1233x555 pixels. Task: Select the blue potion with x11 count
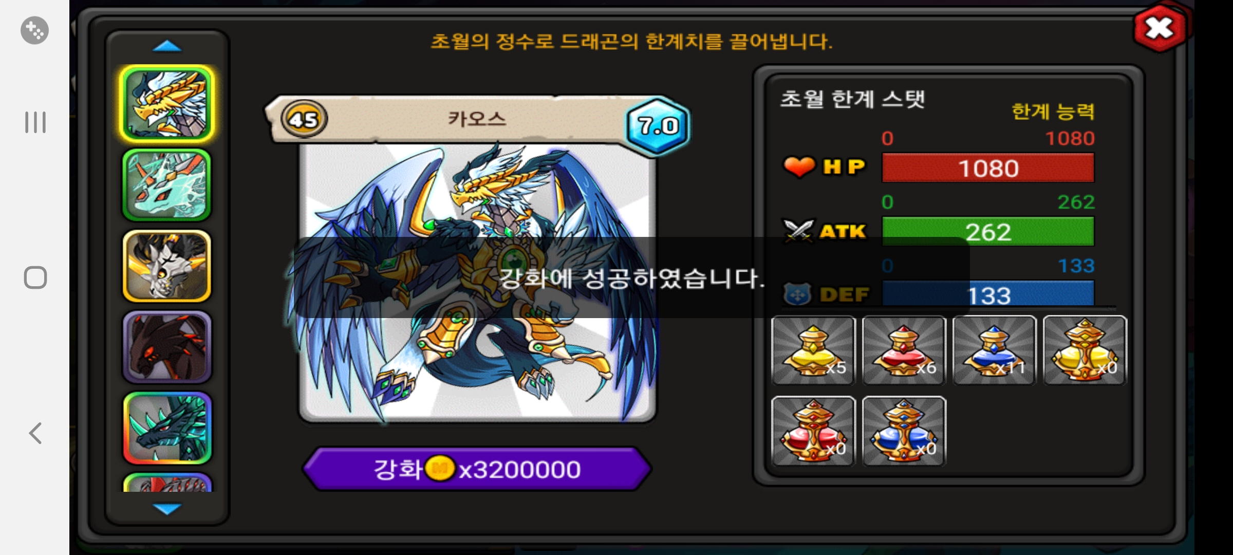(994, 350)
